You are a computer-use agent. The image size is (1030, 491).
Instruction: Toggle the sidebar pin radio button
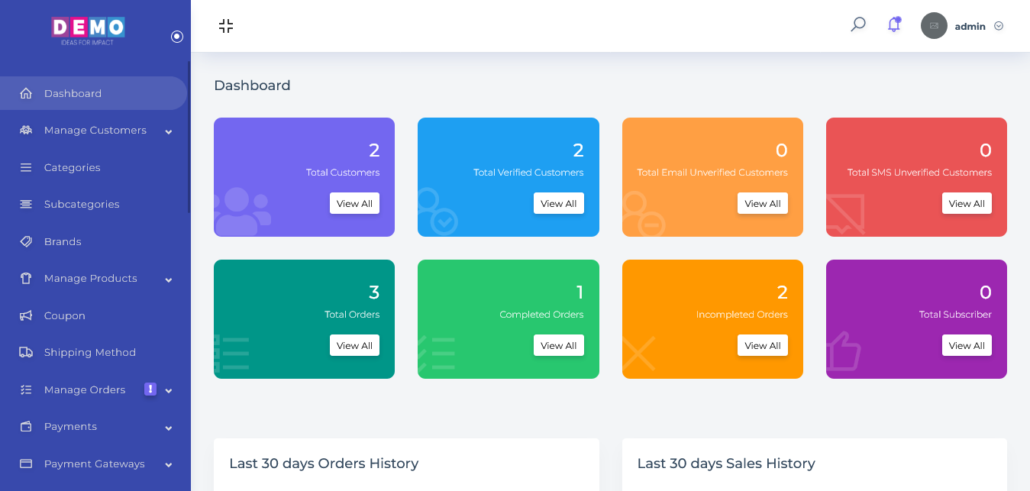coord(177,37)
